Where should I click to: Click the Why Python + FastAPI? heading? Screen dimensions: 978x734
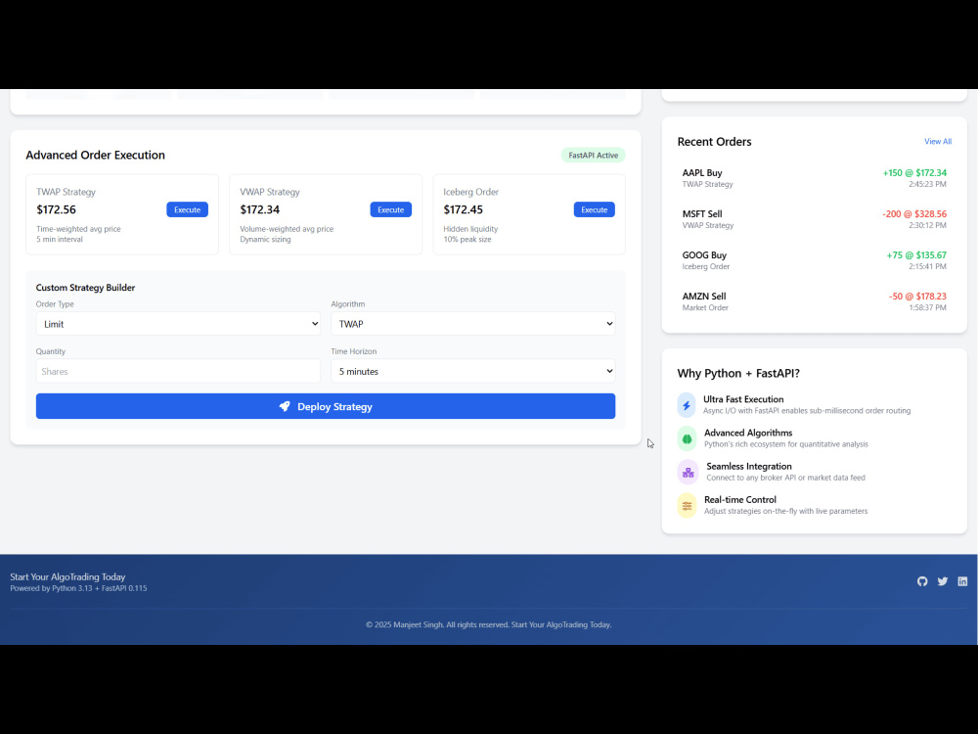click(738, 373)
